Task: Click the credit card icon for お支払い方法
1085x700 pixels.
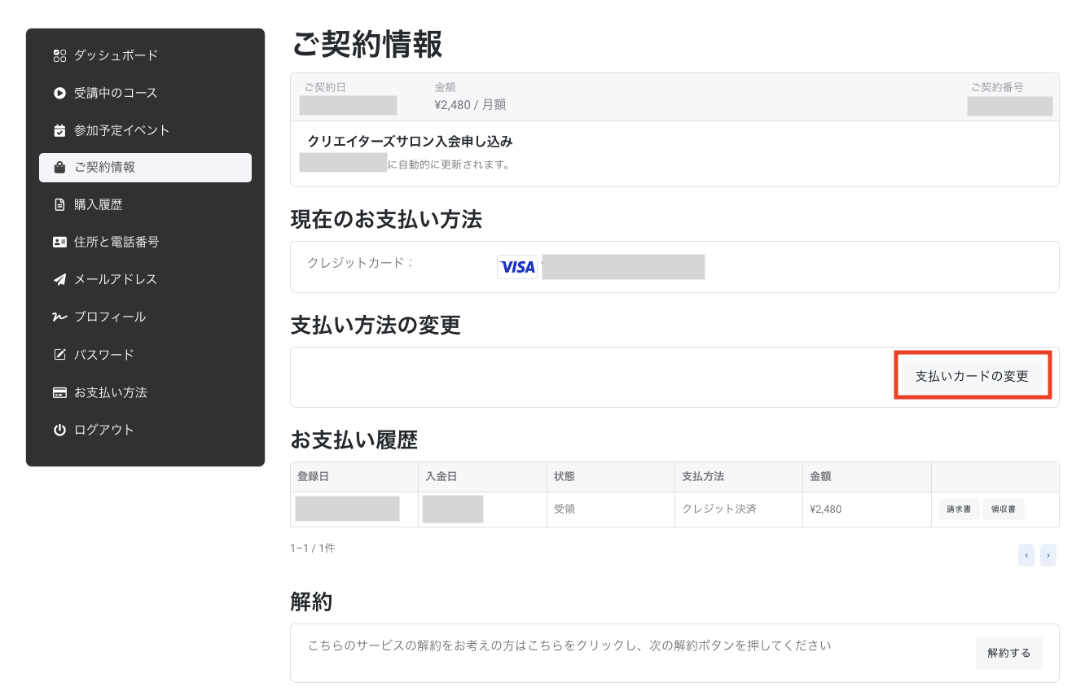Action: point(59,392)
